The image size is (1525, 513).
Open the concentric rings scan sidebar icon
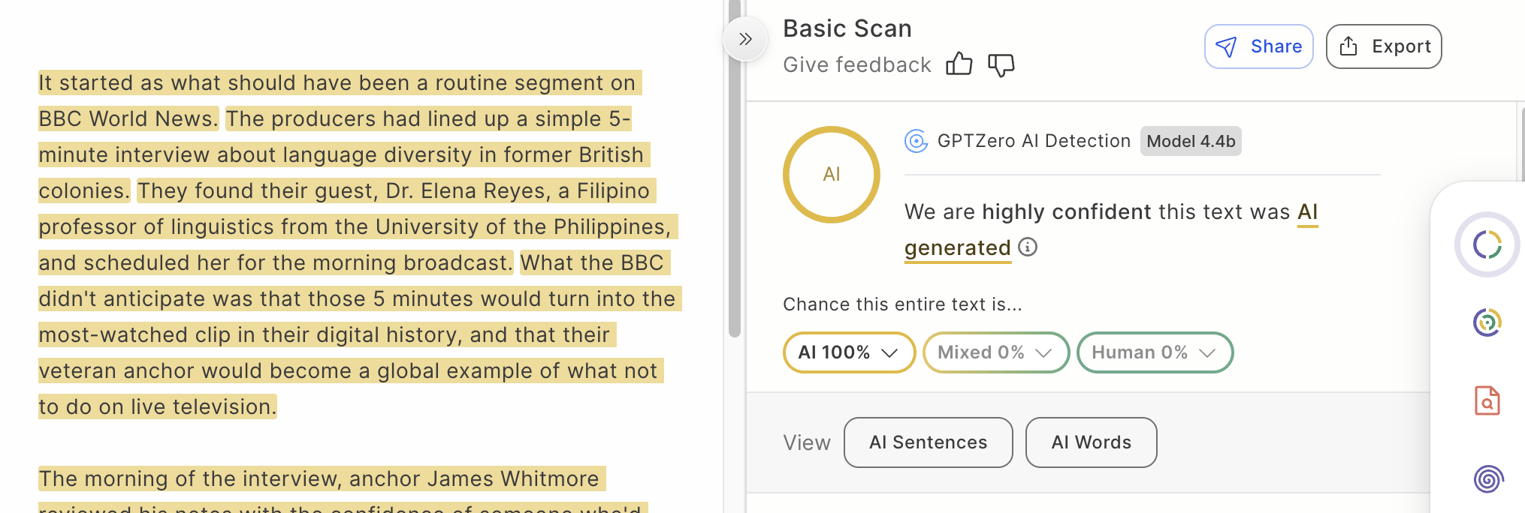pyautogui.click(x=1487, y=322)
